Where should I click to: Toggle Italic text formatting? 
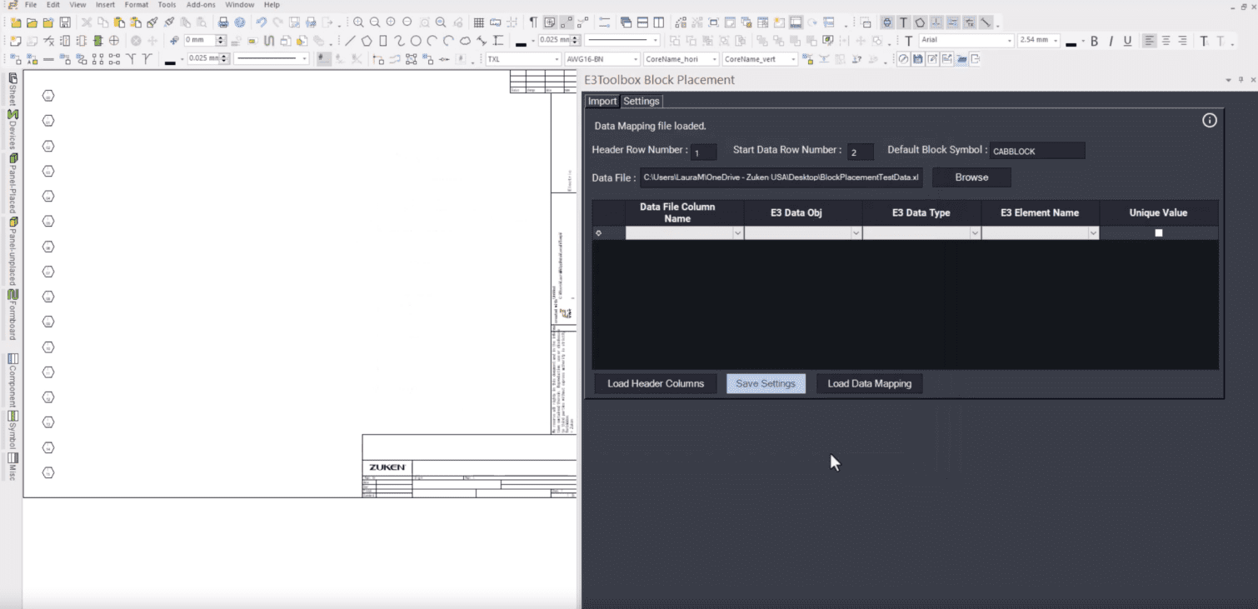1111,41
